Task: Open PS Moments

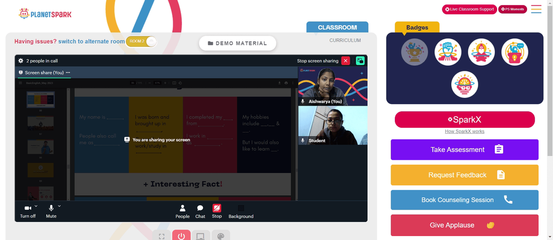Action: pyautogui.click(x=513, y=9)
